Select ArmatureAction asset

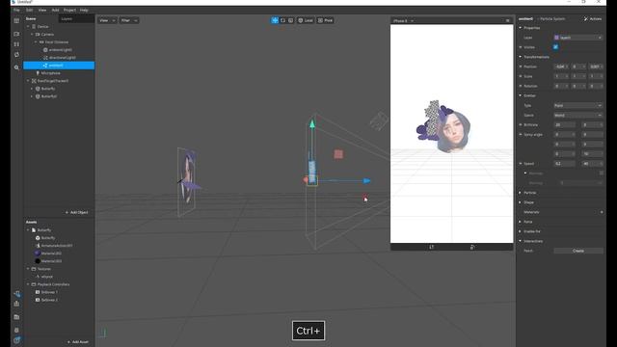point(57,246)
